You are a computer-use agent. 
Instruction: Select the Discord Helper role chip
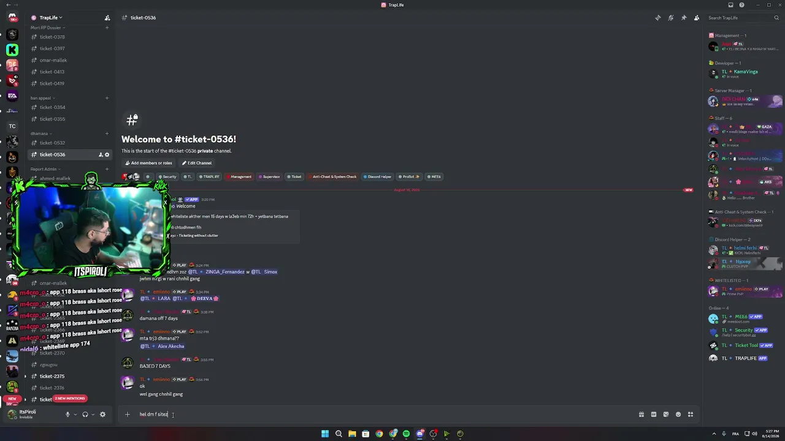pyautogui.click(x=377, y=177)
